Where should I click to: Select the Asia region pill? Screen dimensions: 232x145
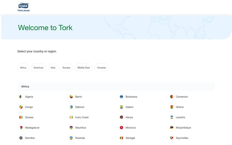pos(53,68)
